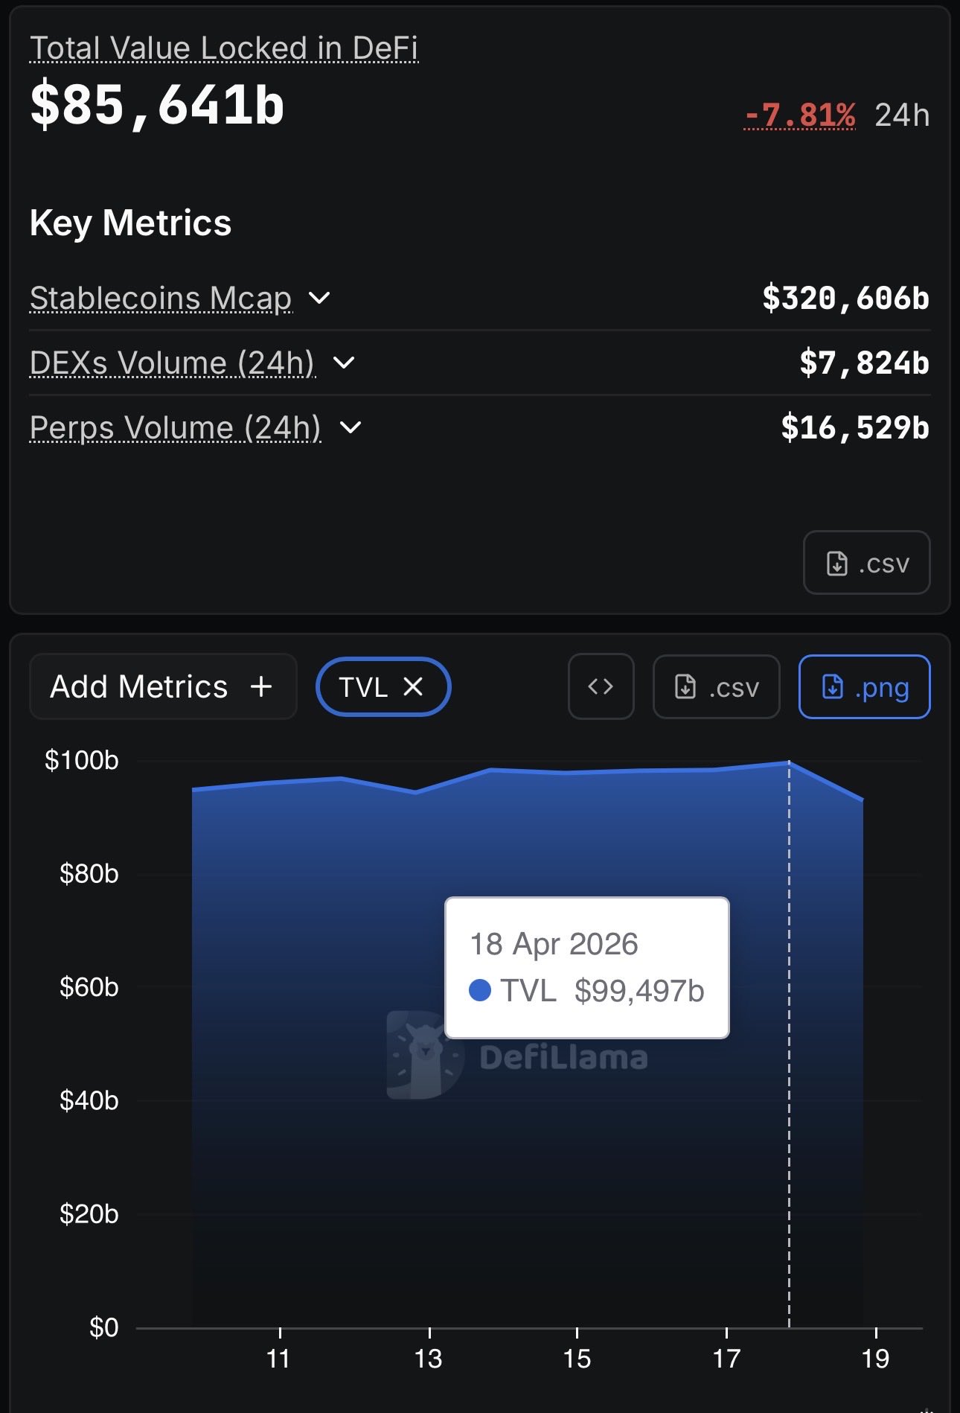Click the DEXs Volume (24h) label
This screenshot has height=1413, width=960.
(173, 363)
